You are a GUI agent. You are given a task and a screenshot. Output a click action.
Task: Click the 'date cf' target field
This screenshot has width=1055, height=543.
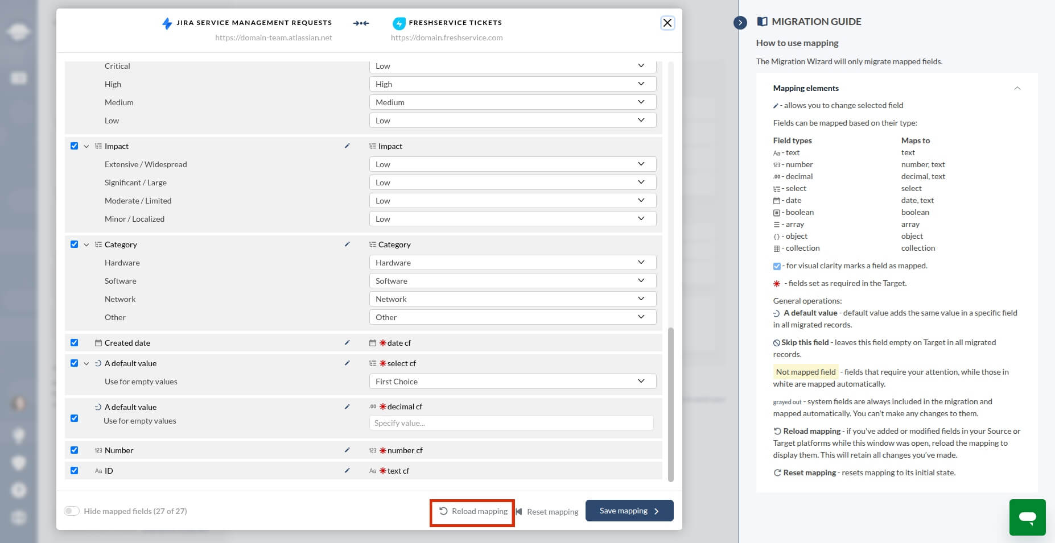(x=399, y=343)
